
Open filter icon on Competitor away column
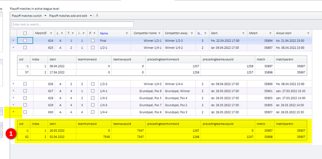point(192,33)
